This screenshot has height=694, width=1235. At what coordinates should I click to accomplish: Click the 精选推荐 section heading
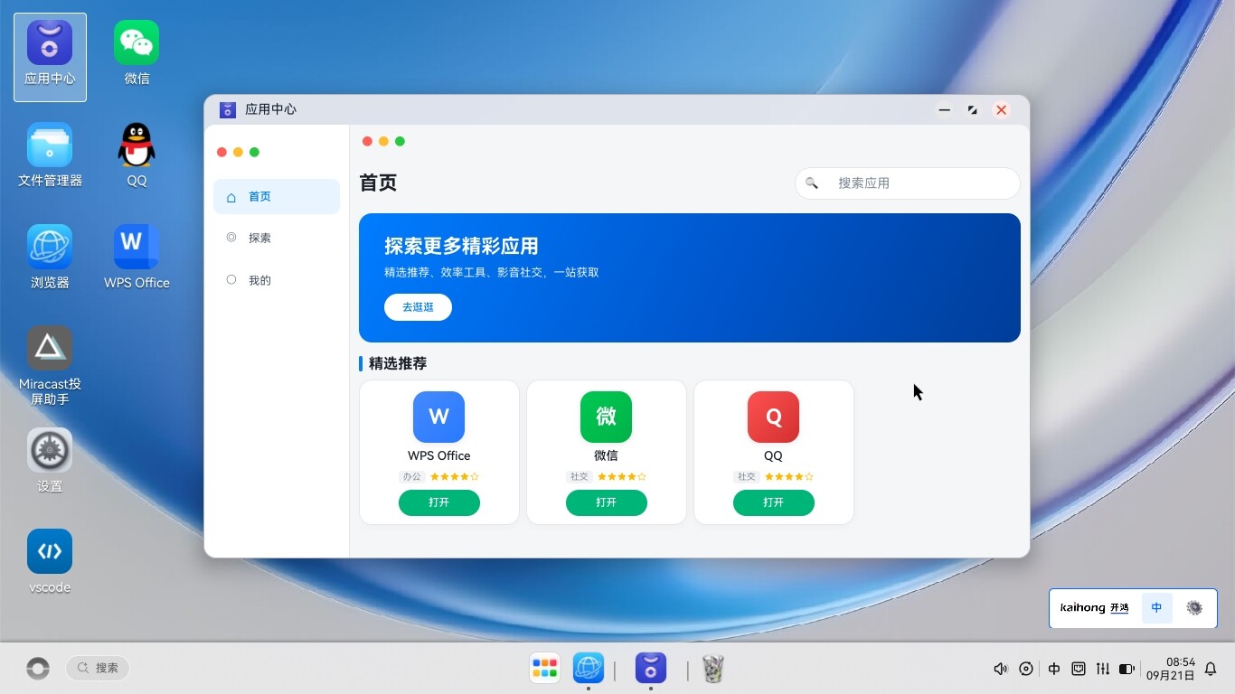pos(398,364)
